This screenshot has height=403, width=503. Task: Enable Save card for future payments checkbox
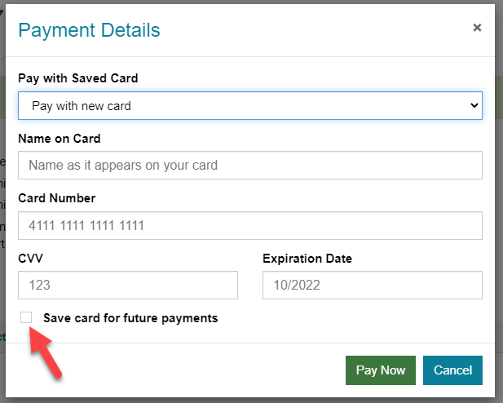[x=26, y=317]
